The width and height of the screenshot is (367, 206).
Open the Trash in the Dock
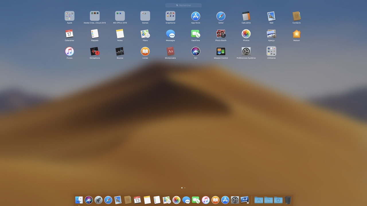288,200
